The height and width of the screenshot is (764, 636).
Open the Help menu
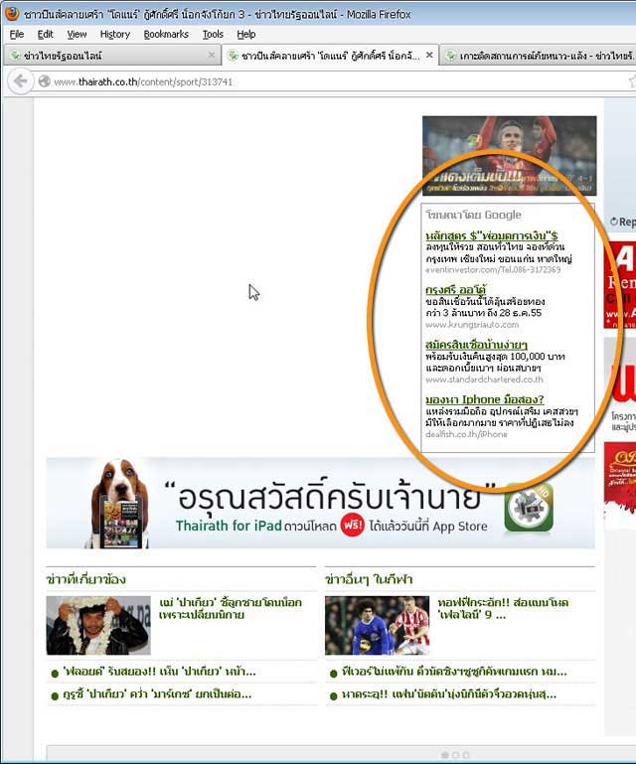246,34
